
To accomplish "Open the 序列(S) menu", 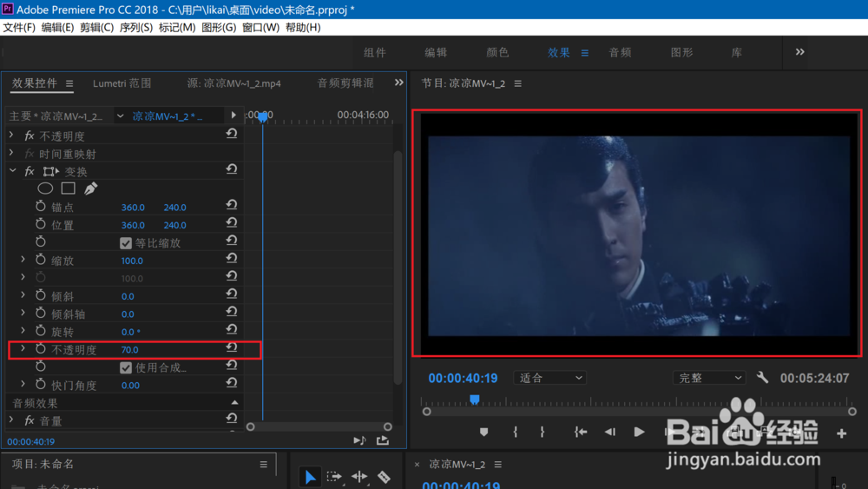I will pyautogui.click(x=136, y=27).
